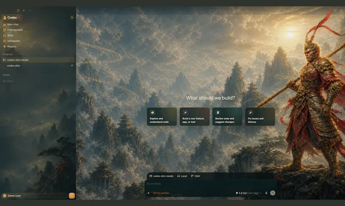
Task: Switch the Local environment selector
Action: pyautogui.click(x=182, y=176)
